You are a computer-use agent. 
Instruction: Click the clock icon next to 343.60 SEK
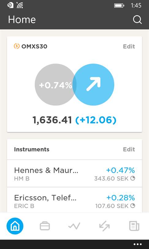click(133, 179)
